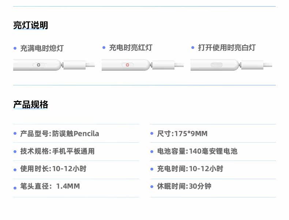
Task: Click the 技术规格:手机平板通用 row
Action: pos(76,151)
